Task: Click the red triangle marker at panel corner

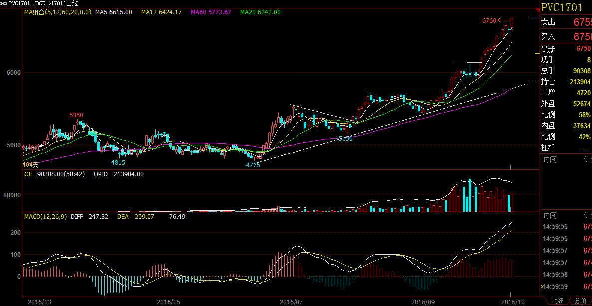Action: [539, 9]
